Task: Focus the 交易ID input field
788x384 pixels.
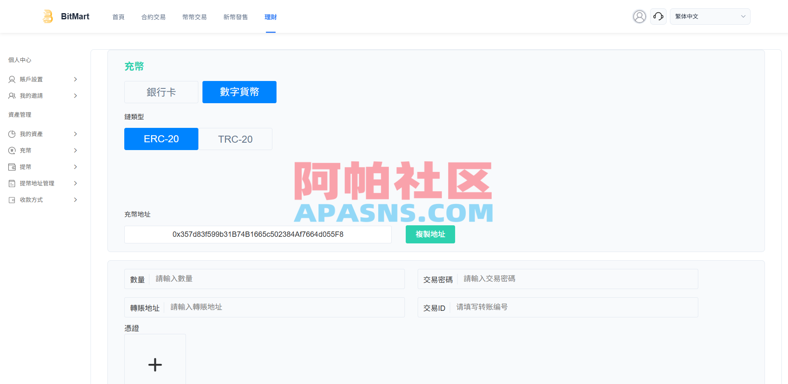Action: [x=558, y=307]
